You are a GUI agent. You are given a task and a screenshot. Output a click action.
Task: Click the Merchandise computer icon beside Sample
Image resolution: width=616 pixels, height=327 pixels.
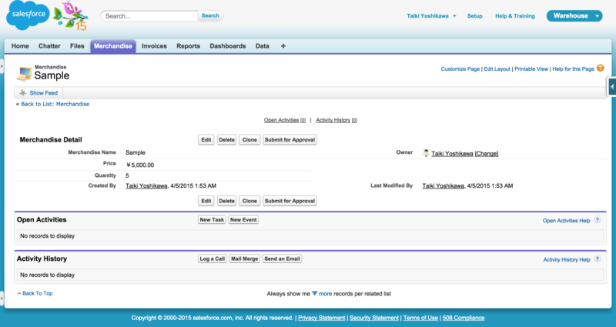pyautogui.click(x=25, y=73)
